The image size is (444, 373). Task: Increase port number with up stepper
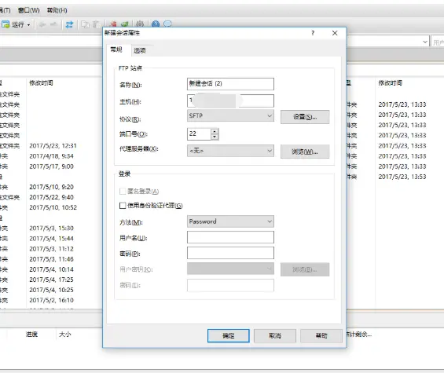coord(215,131)
